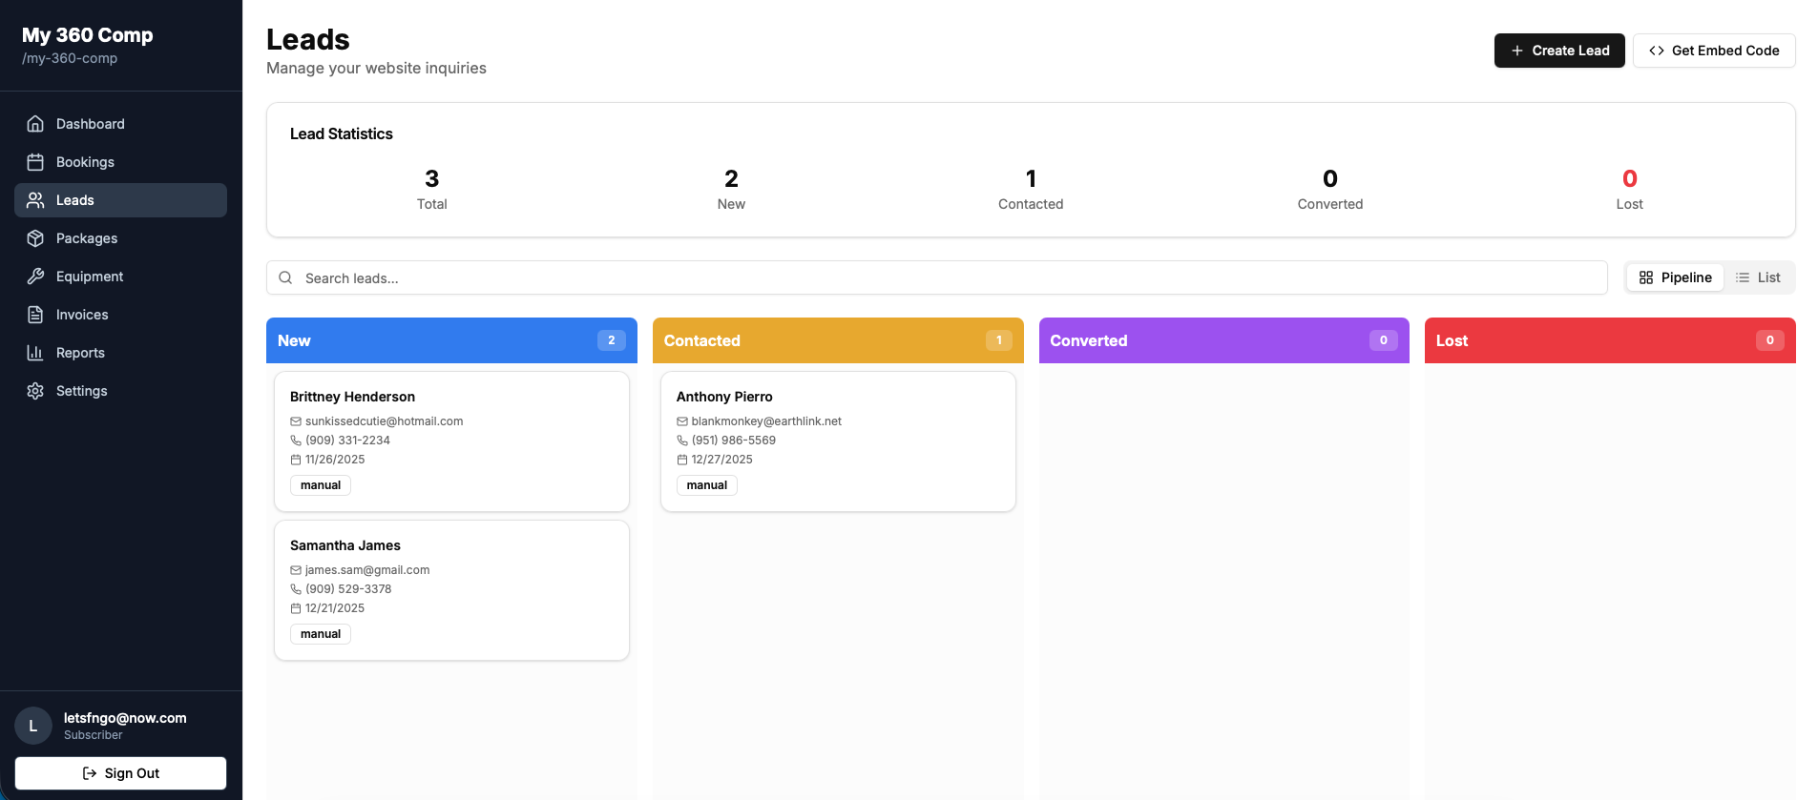
Task: Select the Pipeline view toggle
Action: tap(1675, 277)
